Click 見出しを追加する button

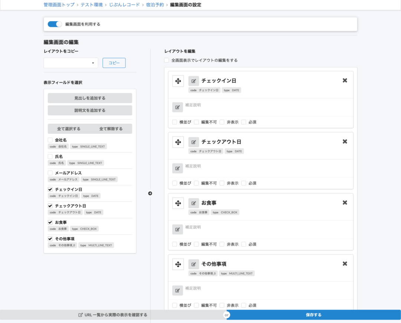pos(89,98)
